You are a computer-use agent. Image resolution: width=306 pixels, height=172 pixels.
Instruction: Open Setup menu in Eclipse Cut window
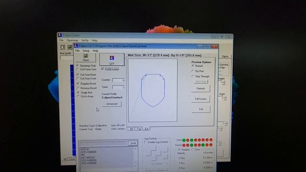tap(86, 51)
